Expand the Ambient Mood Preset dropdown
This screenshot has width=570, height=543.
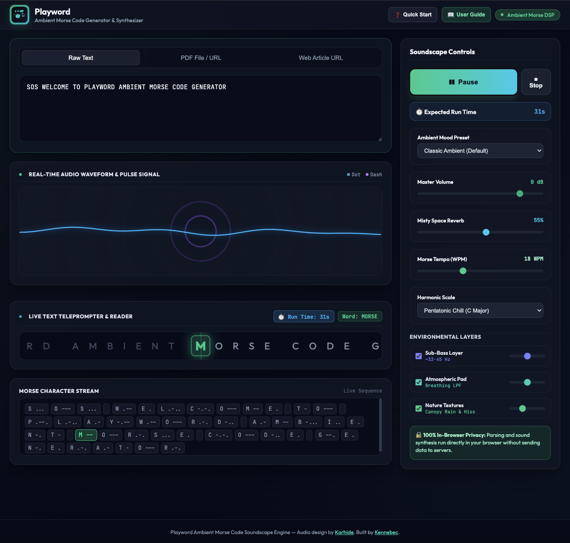(x=480, y=151)
